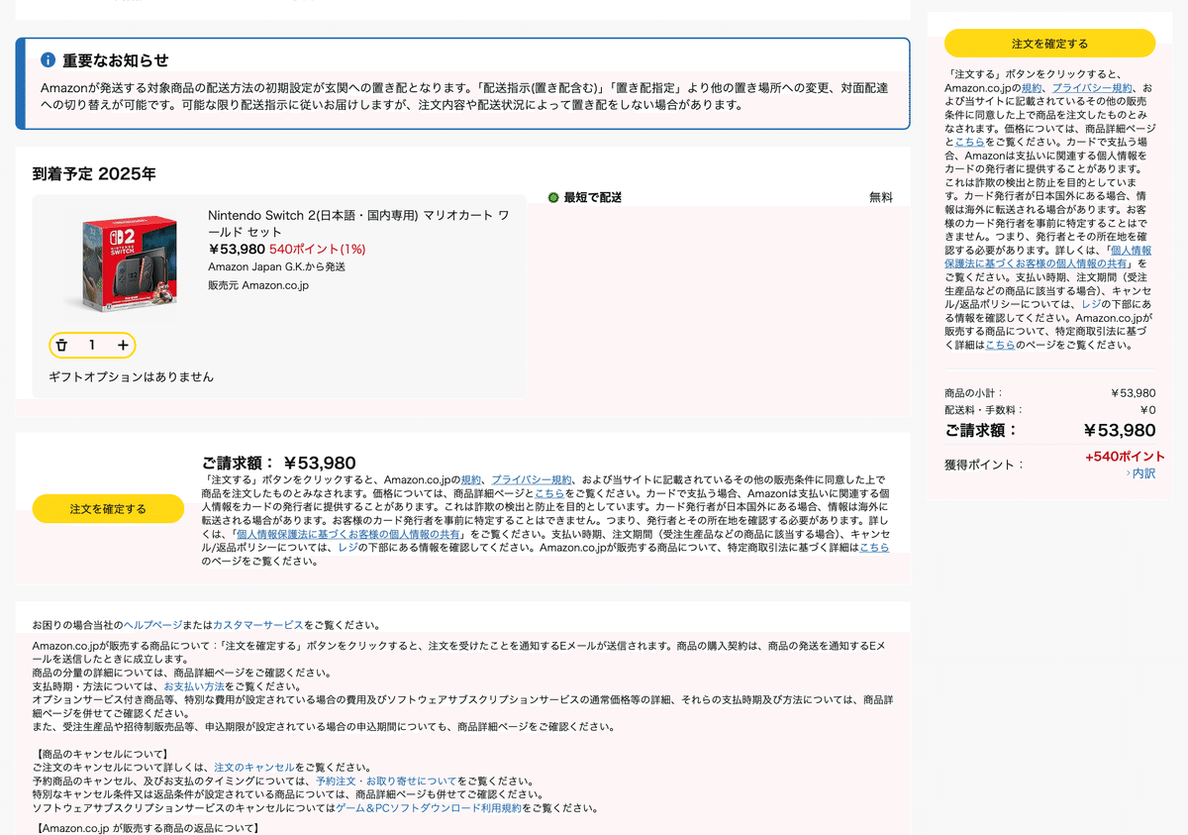Screen dimensions: 1188x835
Task: Click the blue info icon beside 重要なお知らせ
Action: [48, 59]
